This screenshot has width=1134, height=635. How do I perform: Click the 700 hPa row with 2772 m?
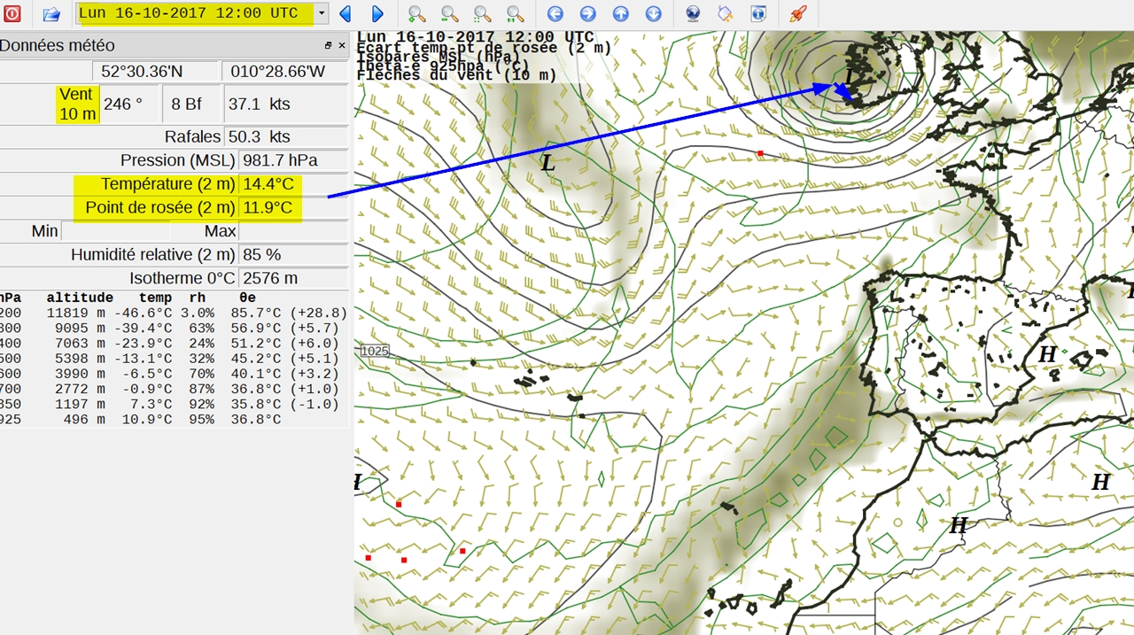coord(174,389)
